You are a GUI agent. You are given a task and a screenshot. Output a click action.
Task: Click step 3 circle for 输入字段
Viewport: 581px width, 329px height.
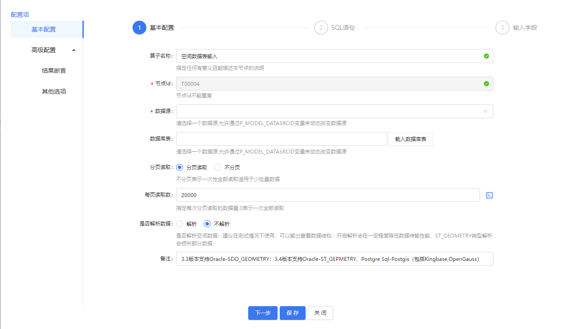502,28
